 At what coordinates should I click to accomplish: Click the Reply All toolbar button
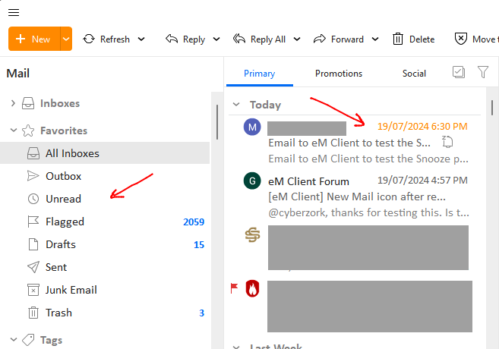click(x=259, y=39)
